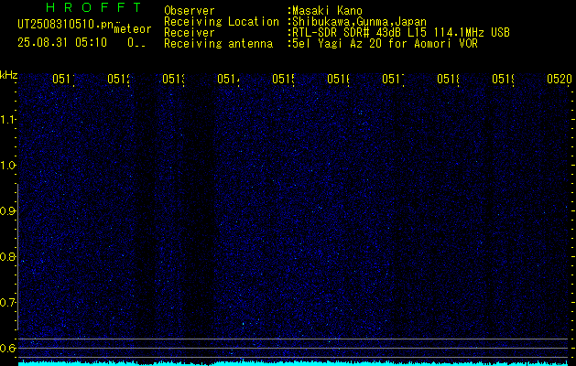Viewport: 576px width, 366px height.
Task: Click the 1.1 kHz axis label
Action: tap(7, 119)
